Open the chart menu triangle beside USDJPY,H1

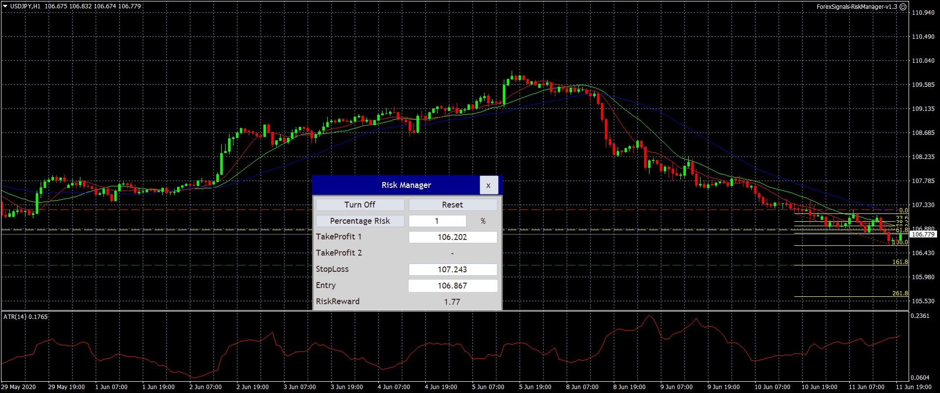point(5,6)
